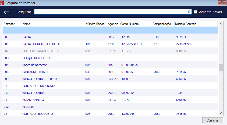Click portador code 003
This screenshot has width=227, height=125.
[x=6, y=58]
